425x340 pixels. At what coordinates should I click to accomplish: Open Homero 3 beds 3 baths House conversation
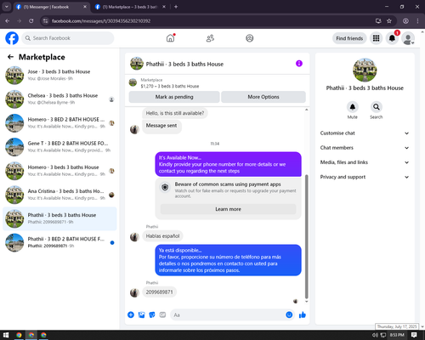59,171
